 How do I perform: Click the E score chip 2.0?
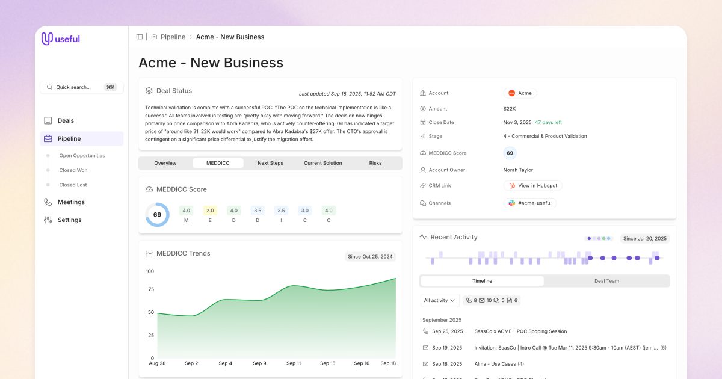click(210, 211)
